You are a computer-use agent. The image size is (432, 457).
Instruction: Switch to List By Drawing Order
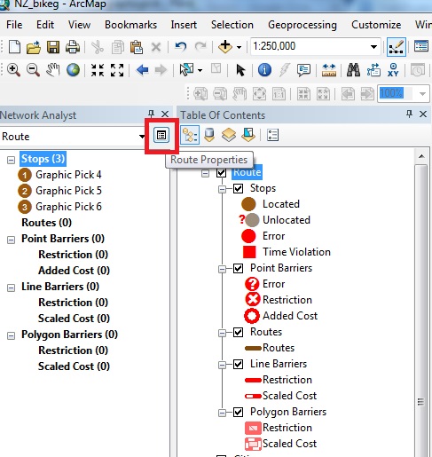(x=190, y=135)
